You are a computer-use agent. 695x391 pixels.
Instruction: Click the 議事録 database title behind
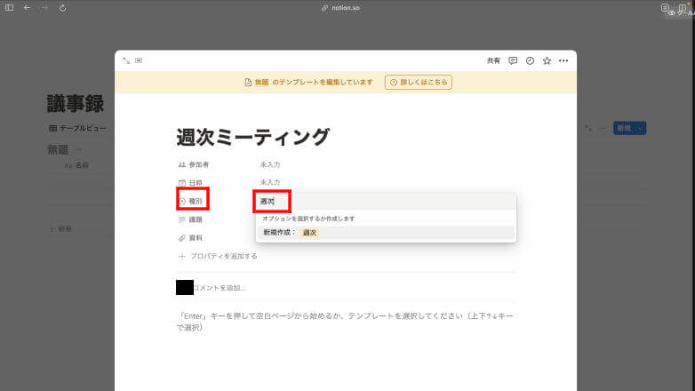[x=76, y=104]
